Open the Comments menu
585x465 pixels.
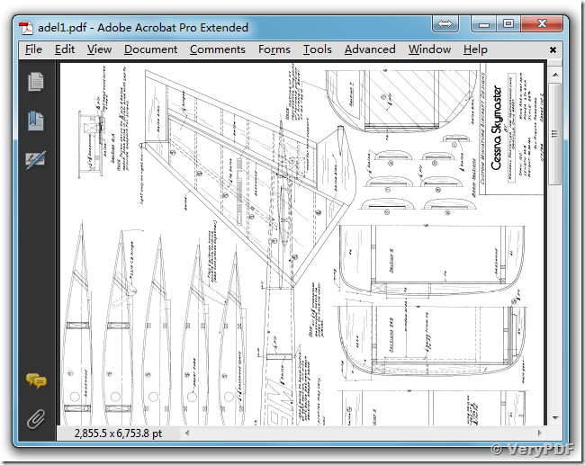click(x=218, y=49)
